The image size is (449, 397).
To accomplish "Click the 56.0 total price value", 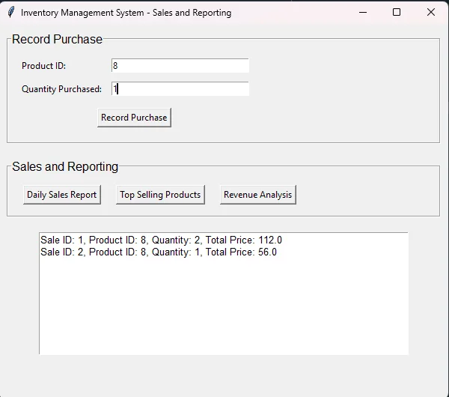I will click(x=267, y=252).
